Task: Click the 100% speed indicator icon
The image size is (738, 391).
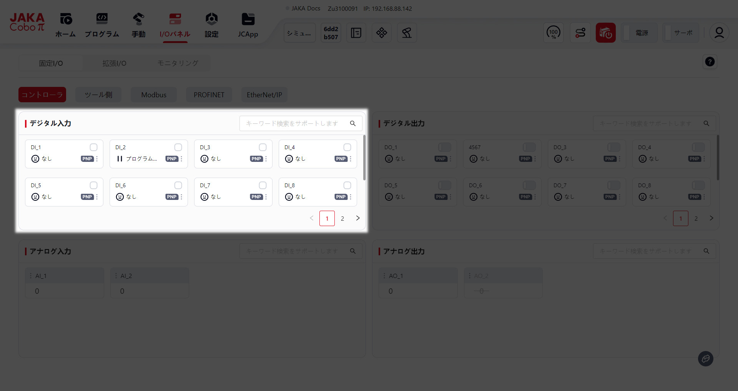Action: 553,33
